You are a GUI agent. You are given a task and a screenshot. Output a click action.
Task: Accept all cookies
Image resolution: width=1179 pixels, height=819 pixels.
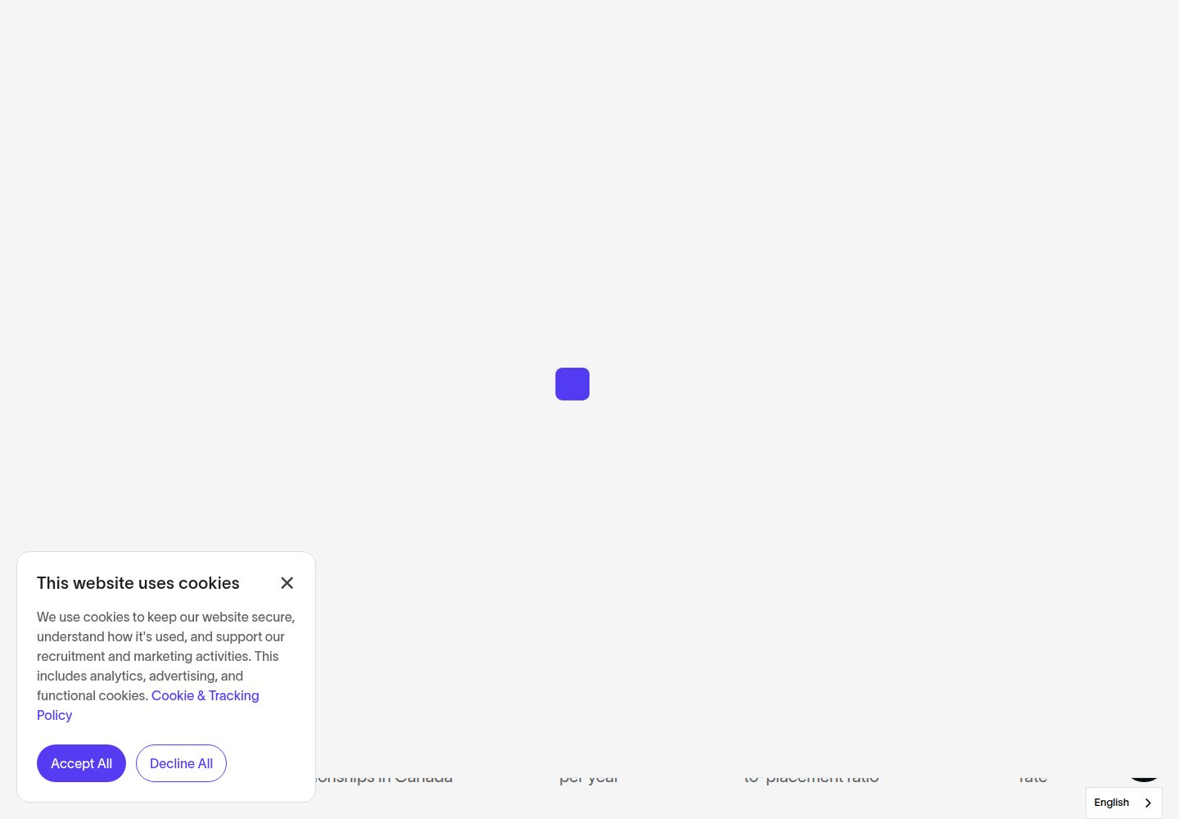pos(81,763)
